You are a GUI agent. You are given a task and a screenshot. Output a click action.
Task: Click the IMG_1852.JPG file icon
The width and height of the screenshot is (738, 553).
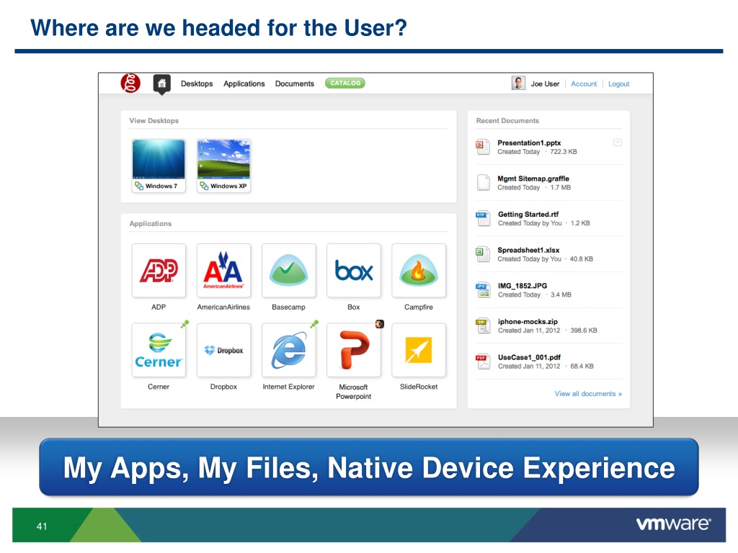click(483, 289)
